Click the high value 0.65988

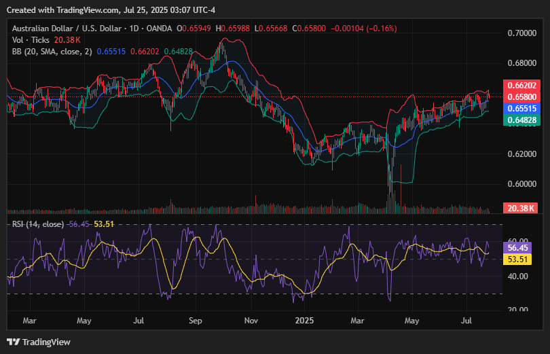236,29
